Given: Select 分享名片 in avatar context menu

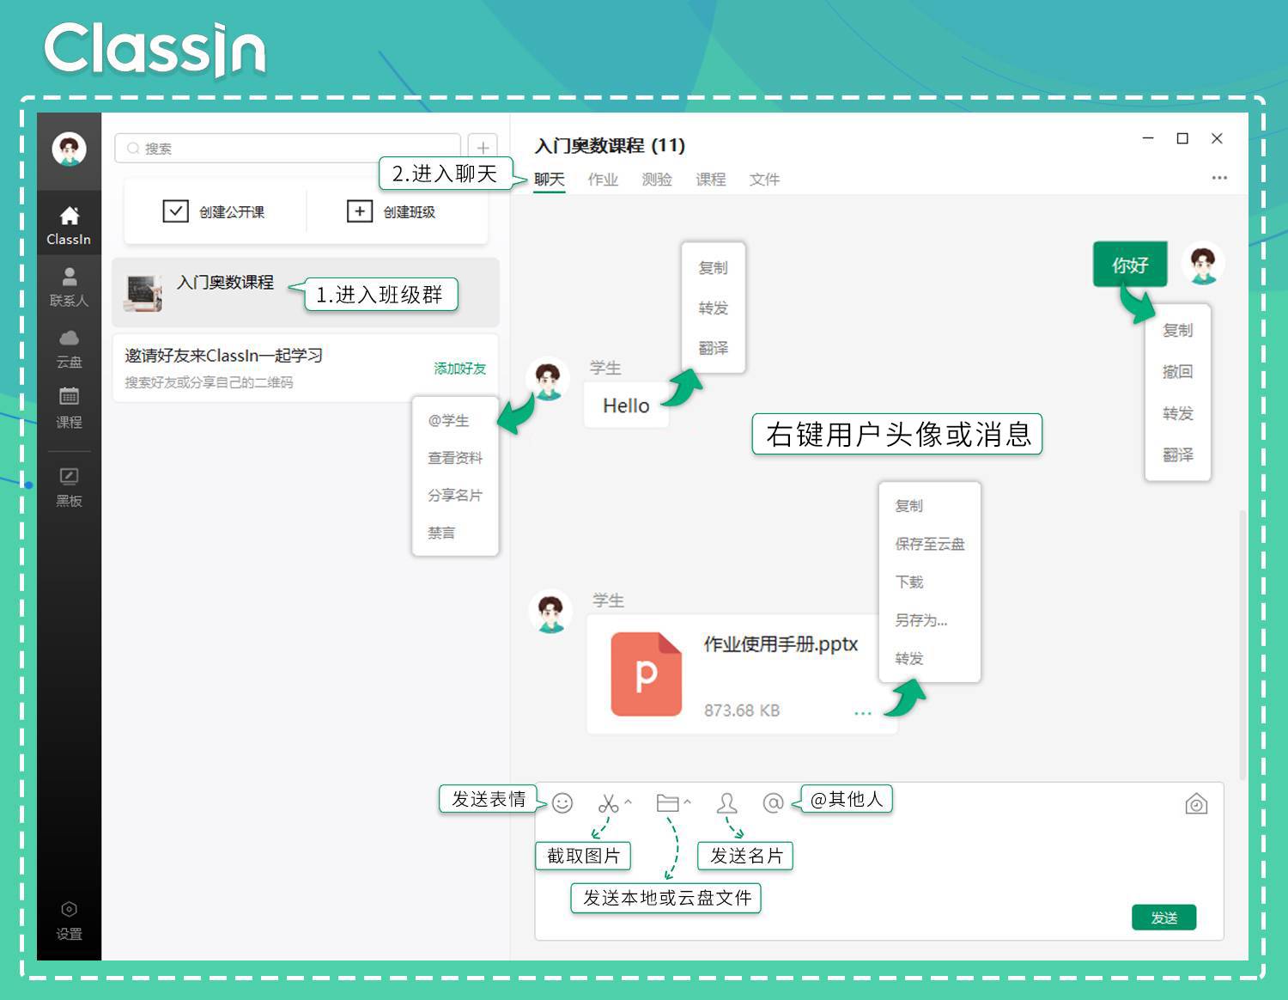Looking at the screenshot, I should pyautogui.click(x=455, y=496).
